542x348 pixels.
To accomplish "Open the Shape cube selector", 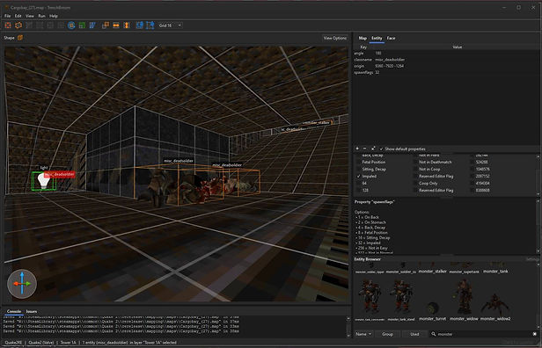I will point(20,38).
